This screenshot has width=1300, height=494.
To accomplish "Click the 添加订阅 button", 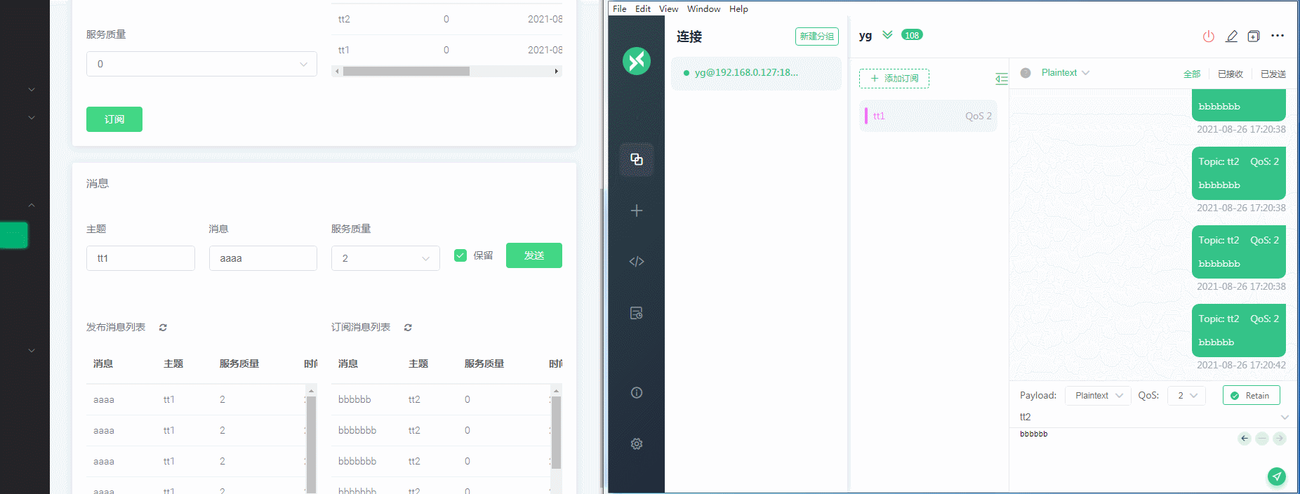I will click(894, 79).
